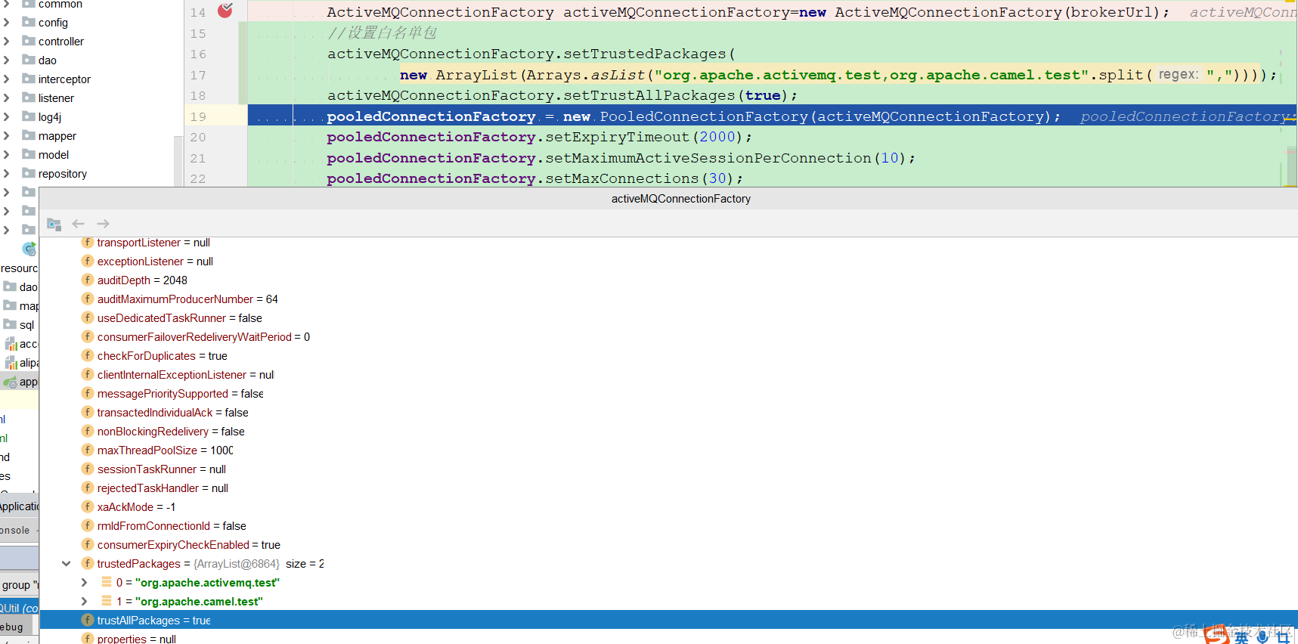
Task: Select transactedIndividualAck = false field
Action: (x=172, y=413)
